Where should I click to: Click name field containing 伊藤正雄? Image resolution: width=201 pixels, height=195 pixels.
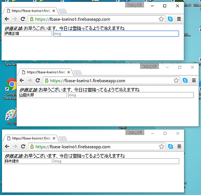tap(28, 34)
